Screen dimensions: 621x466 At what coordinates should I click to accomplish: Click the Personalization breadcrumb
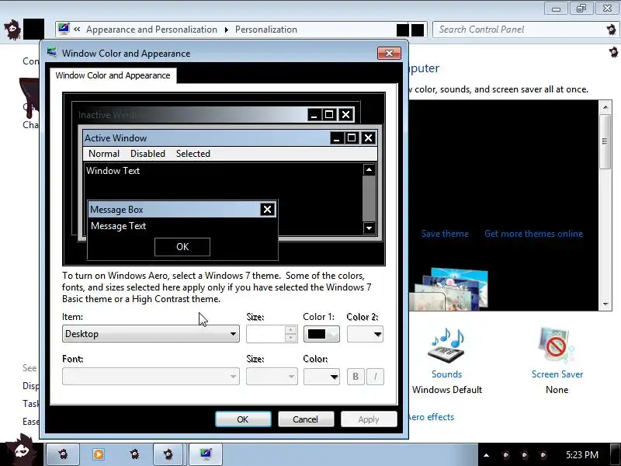point(265,30)
